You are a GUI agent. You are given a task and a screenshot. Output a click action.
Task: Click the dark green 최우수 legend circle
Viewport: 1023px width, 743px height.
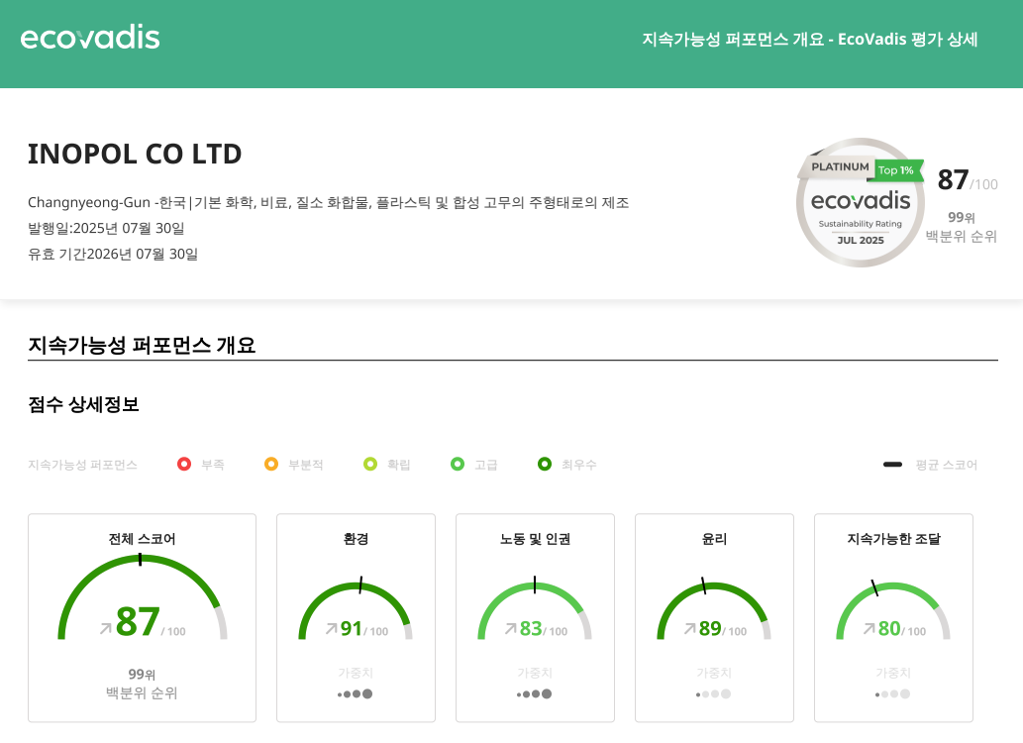pyautogui.click(x=545, y=465)
